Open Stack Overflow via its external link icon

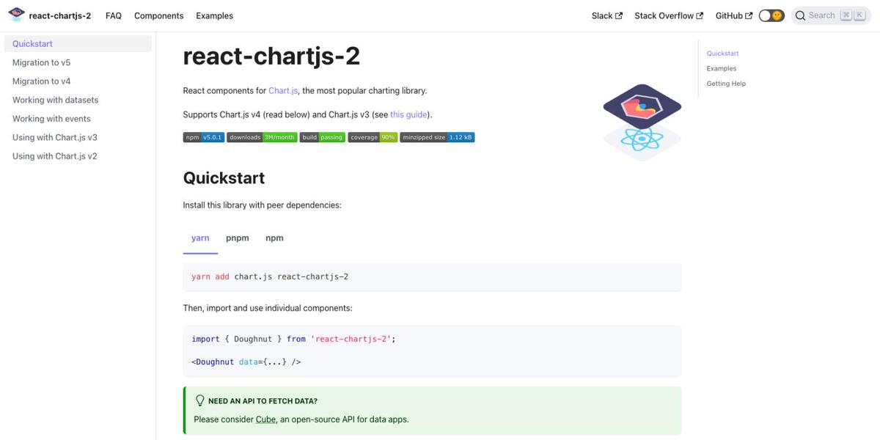pyautogui.click(x=700, y=15)
